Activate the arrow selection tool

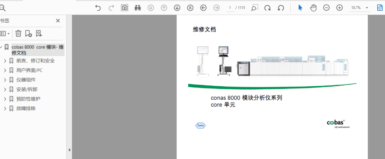301,8
